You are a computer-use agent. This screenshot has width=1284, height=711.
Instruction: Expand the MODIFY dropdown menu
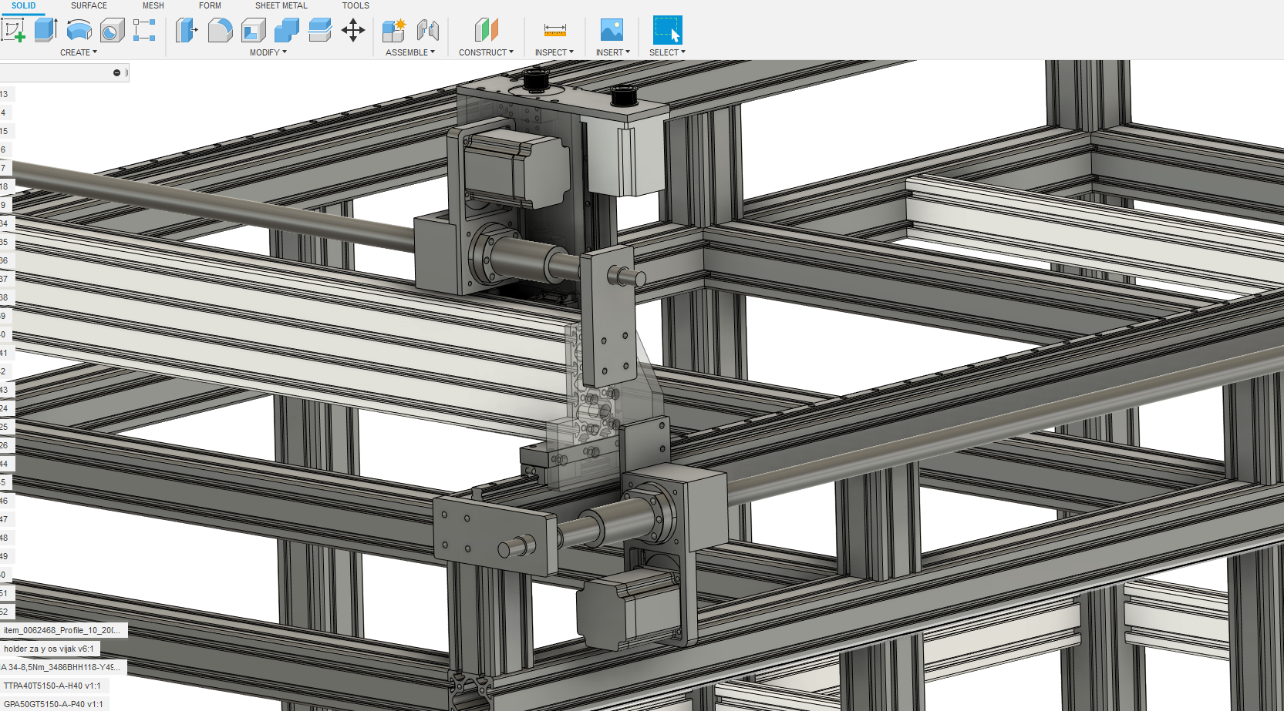[268, 52]
